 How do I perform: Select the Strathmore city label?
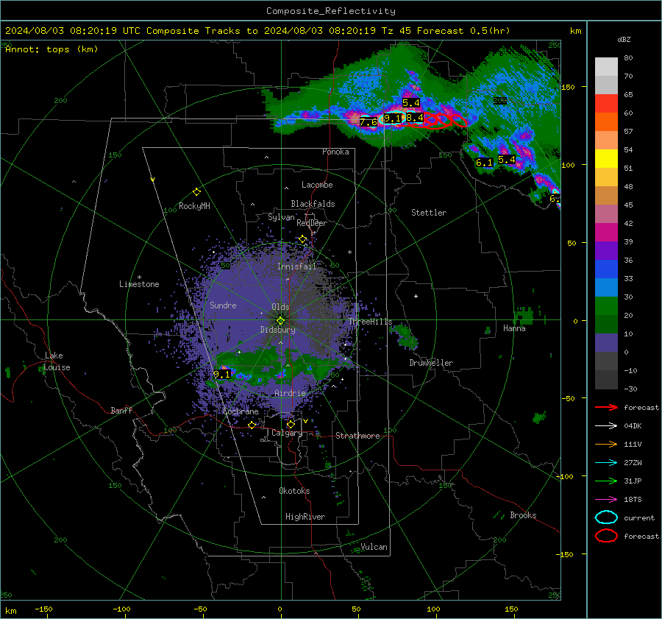[357, 436]
